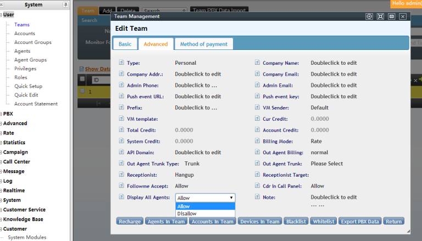Choose Disallow in Display All Agents list
Screen dimensions: 422x241
187,214
